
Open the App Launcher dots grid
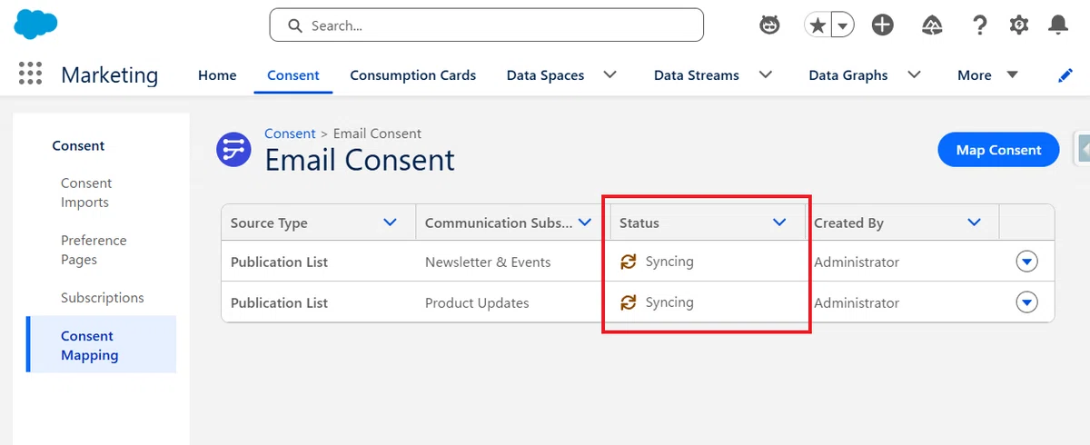click(x=31, y=74)
